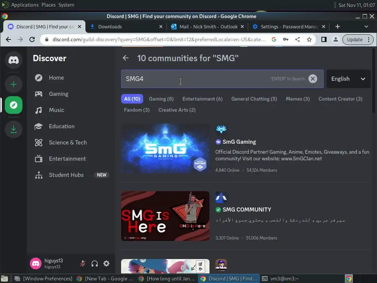This screenshot has height=283, width=377.
Task: Toggle Chrome side panel icon
Action: (324, 40)
